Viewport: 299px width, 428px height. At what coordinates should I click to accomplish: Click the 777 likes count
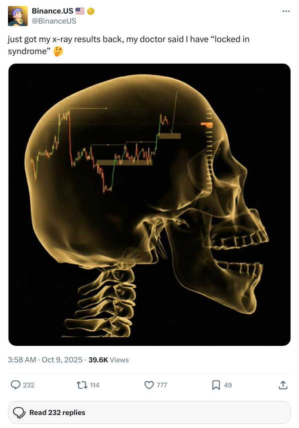pyautogui.click(x=162, y=385)
